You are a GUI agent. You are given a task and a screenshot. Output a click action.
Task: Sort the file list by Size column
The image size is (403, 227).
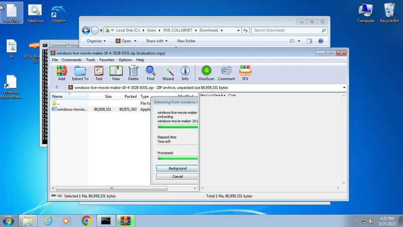pyautogui.click(x=101, y=96)
